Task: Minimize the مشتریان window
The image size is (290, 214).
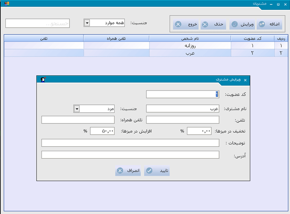Action: (271, 4)
